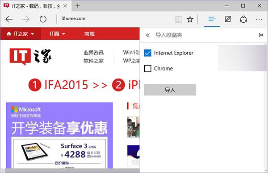
Task: Refresh the ithome.com page
Action: [x=43, y=19]
